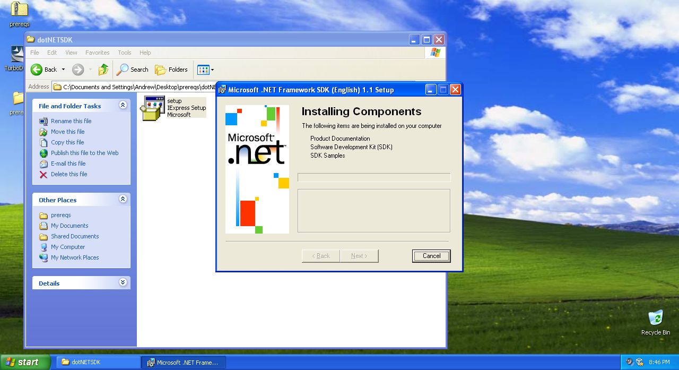
Task: Click the empty status box in Setup
Action: click(x=374, y=211)
